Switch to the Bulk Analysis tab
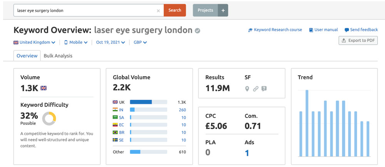 [58, 56]
